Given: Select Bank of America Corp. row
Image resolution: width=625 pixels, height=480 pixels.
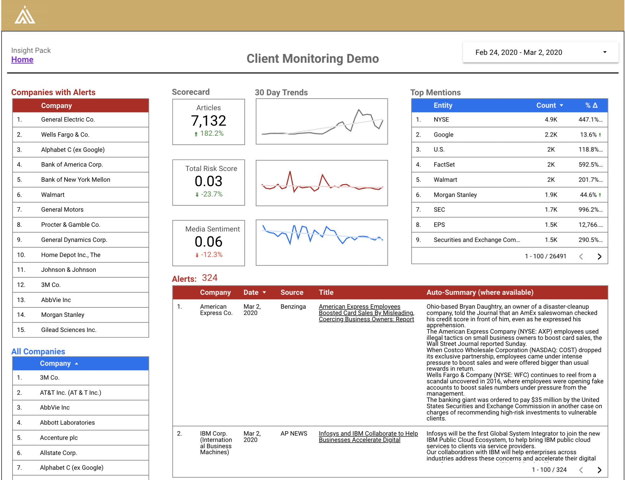Looking at the screenshot, I should pos(81,164).
